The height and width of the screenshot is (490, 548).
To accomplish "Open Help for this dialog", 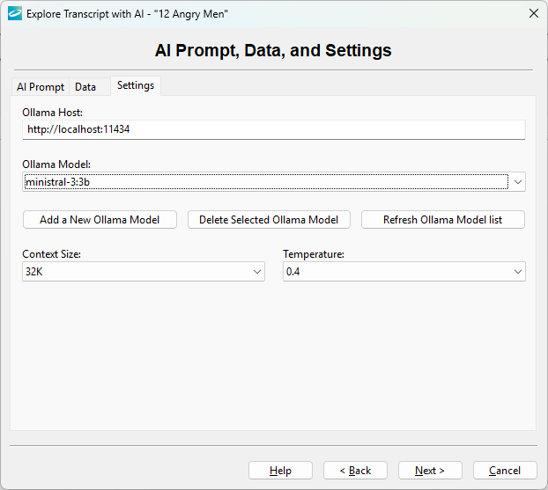I will point(280,471).
